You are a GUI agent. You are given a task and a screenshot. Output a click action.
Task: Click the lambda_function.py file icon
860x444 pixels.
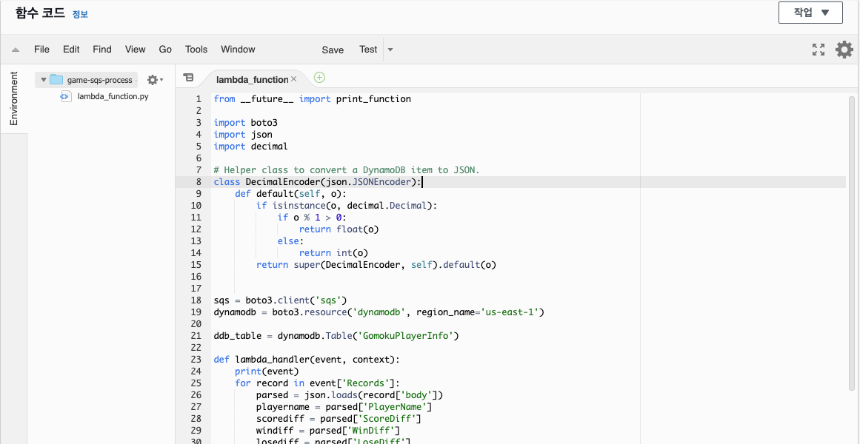click(x=65, y=96)
